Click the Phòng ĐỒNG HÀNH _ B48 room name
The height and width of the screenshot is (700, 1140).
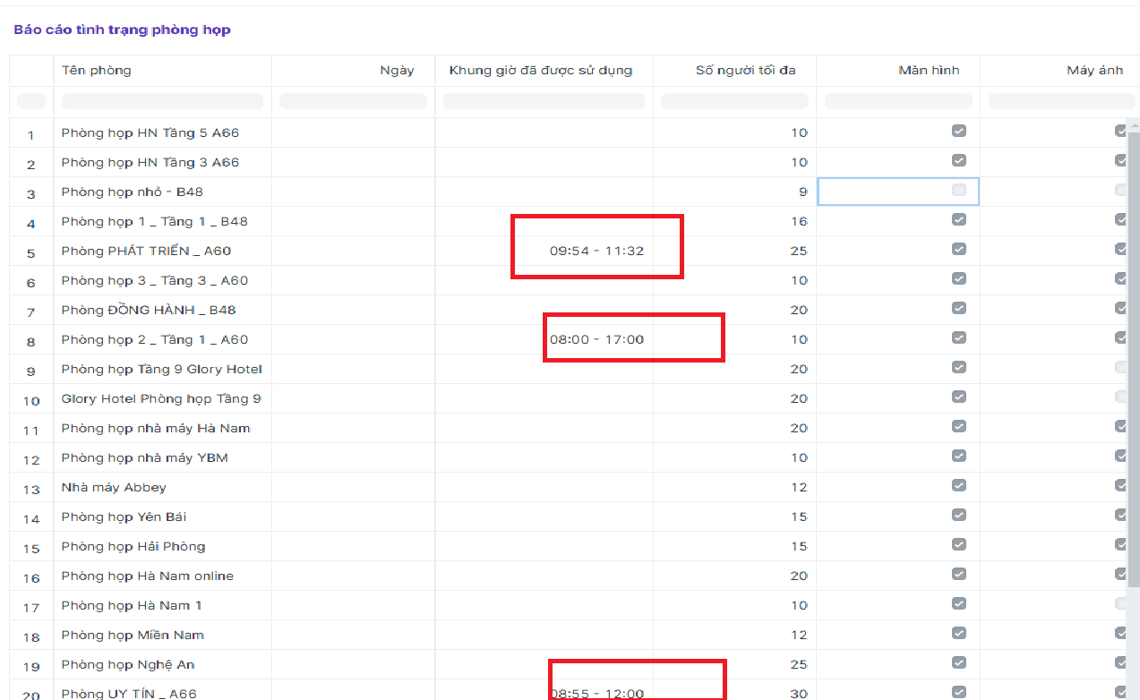[x=149, y=310]
